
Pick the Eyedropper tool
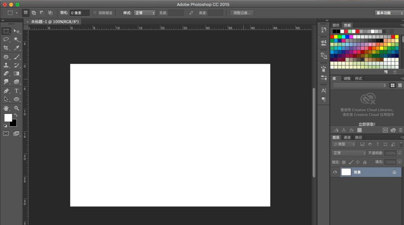click(16, 48)
